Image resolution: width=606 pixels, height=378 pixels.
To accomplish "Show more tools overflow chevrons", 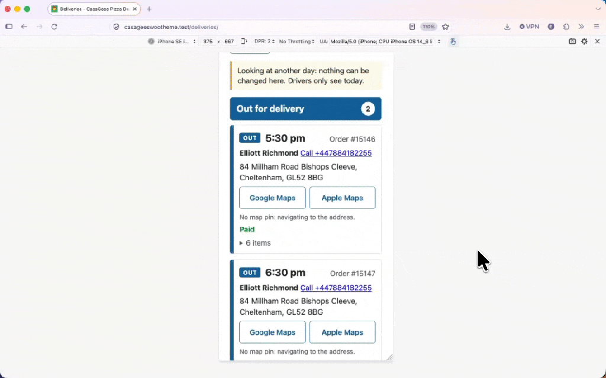I will (x=581, y=27).
